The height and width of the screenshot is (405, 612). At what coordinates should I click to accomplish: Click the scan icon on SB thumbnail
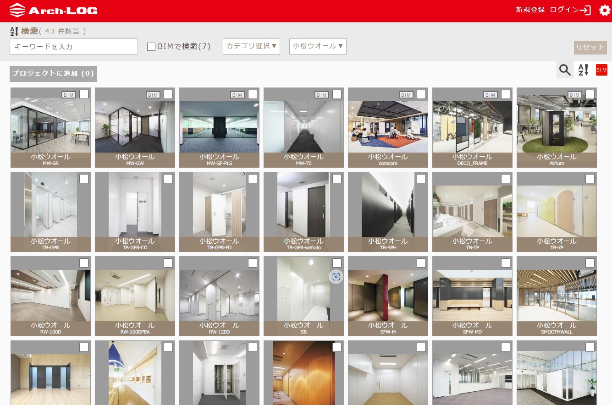click(336, 277)
